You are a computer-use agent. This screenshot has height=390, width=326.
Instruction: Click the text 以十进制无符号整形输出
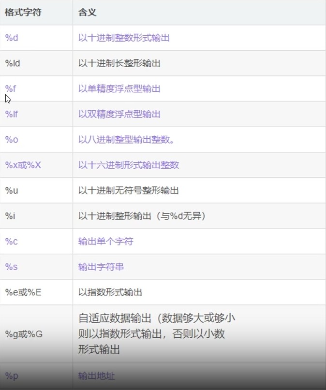click(128, 190)
